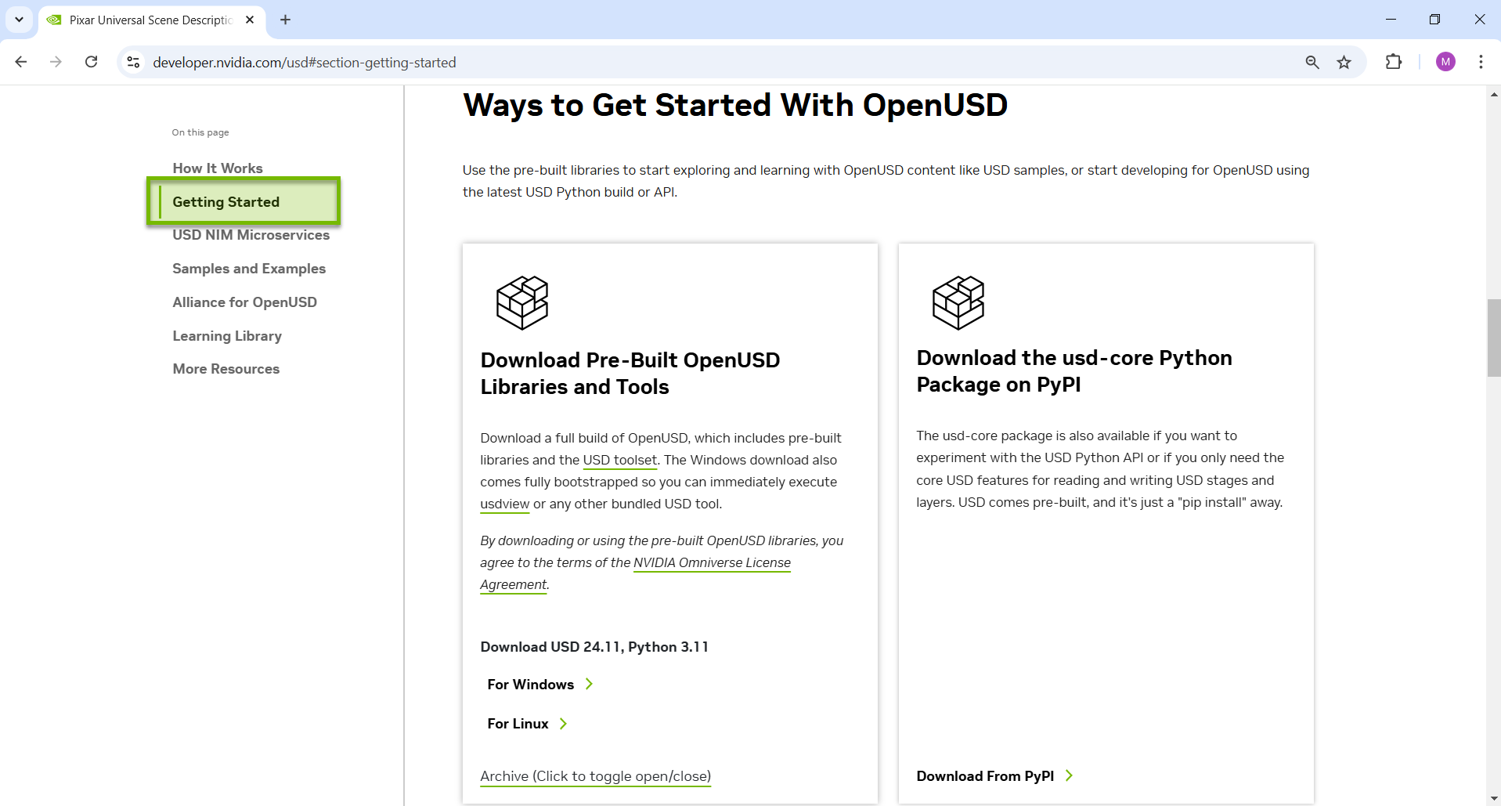Close the Pixar Universal Scene Description tab
1501x806 pixels.
pyautogui.click(x=250, y=20)
